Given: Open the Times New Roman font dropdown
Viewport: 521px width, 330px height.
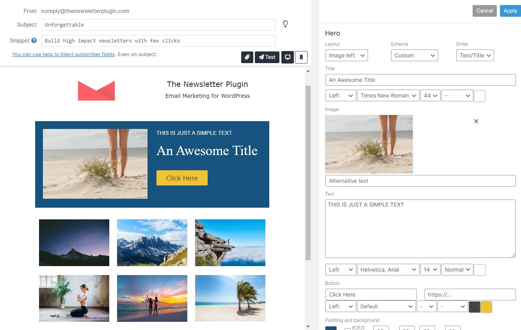Looking at the screenshot, I should coord(388,95).
